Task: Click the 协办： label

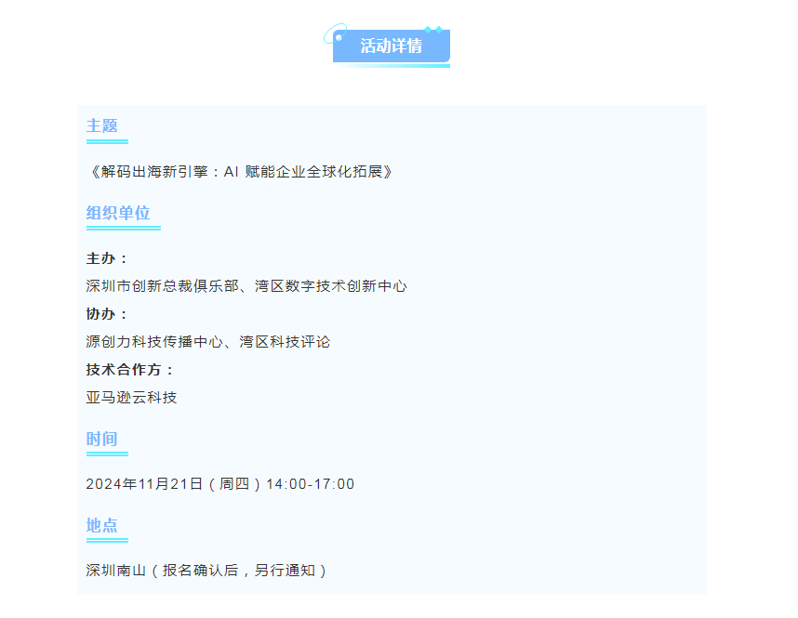Action: click(106, 314)
